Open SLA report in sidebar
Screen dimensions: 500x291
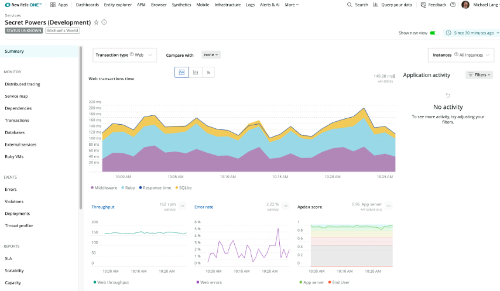8,258
